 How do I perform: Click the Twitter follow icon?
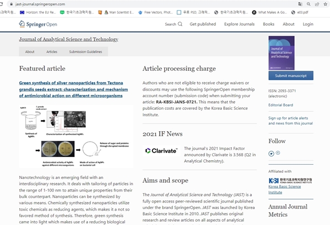click(x=271, y=153)
